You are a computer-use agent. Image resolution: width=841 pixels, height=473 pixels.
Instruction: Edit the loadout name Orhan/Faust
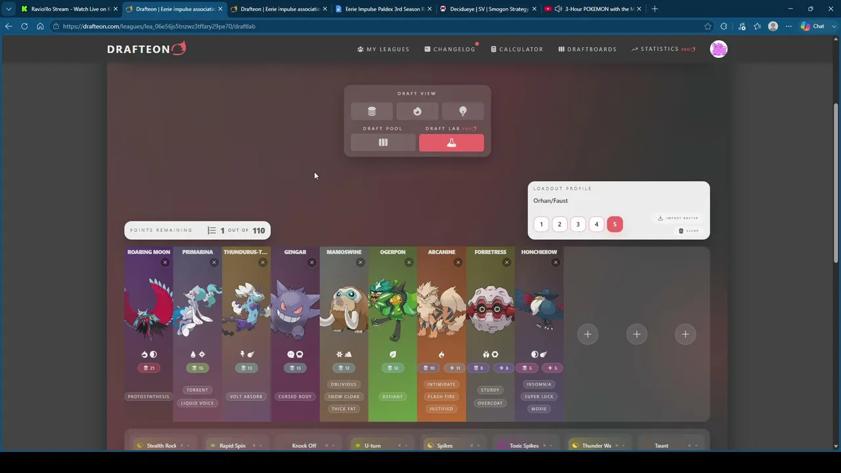click(x=551, y=201)
